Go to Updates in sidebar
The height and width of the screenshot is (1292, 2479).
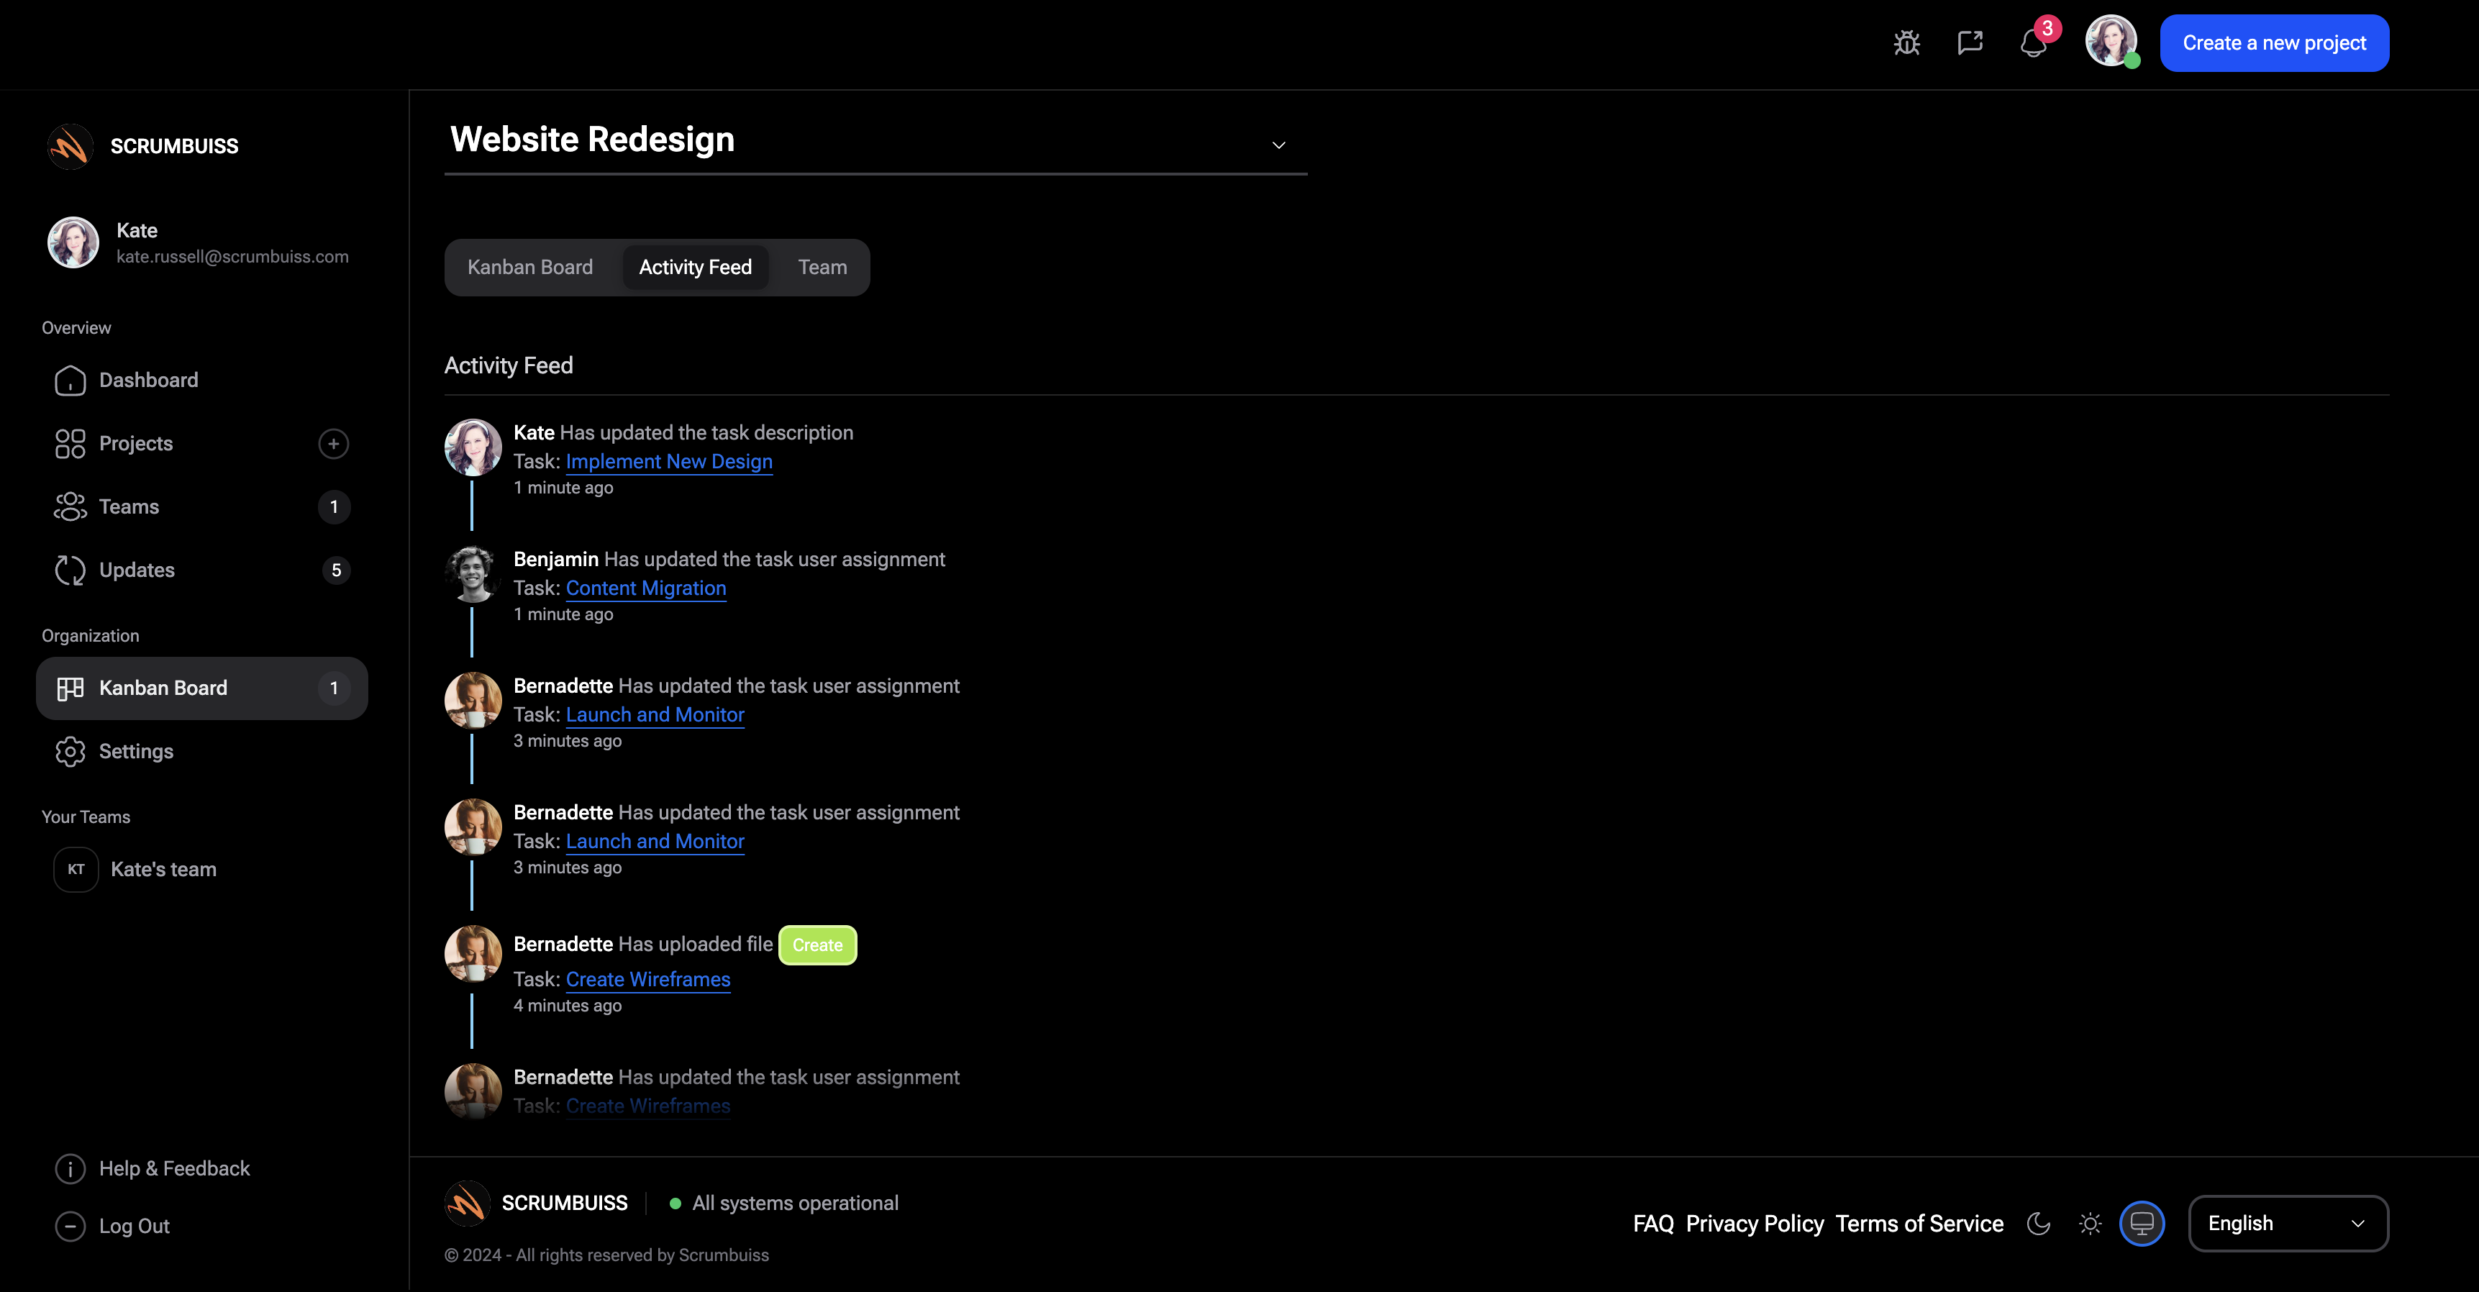[x=137, y=570]
